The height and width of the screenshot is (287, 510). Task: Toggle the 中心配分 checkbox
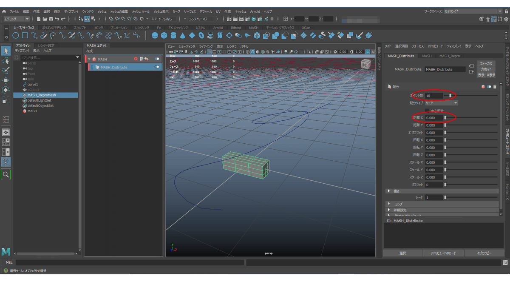(x=427, y=111)
